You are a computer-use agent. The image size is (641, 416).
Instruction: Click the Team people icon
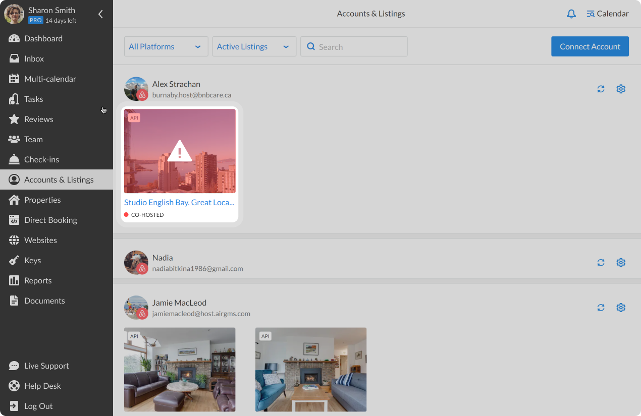click(x=14, y=139)
